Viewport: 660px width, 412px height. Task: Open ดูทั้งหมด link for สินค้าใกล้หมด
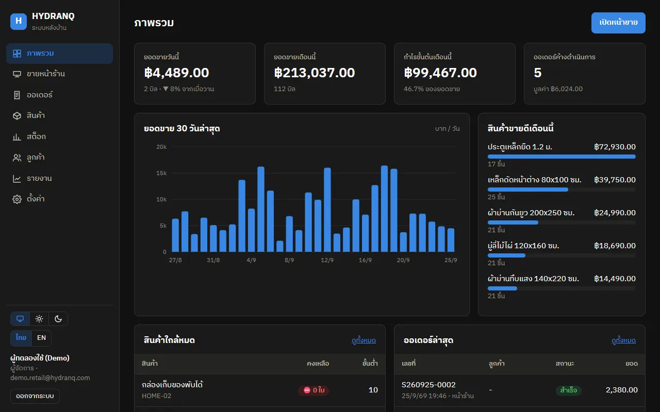coord(364,340)
